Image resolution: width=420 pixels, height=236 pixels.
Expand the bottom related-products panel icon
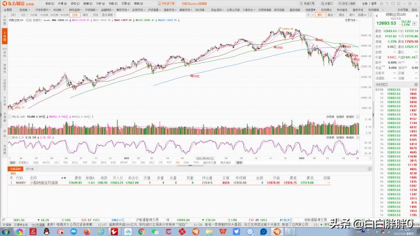pyautogui.click(x=370, y=169)
